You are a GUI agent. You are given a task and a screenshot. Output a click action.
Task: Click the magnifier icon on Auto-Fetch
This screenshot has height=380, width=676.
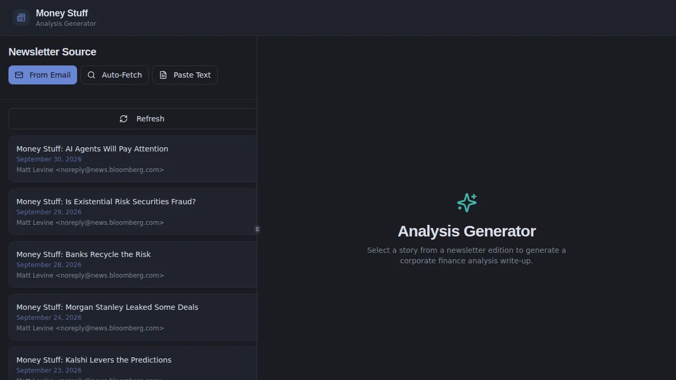(x=91, y=75)
